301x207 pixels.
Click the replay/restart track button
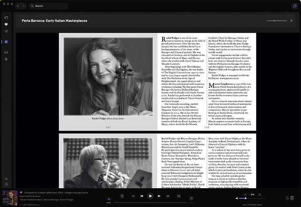122,196
